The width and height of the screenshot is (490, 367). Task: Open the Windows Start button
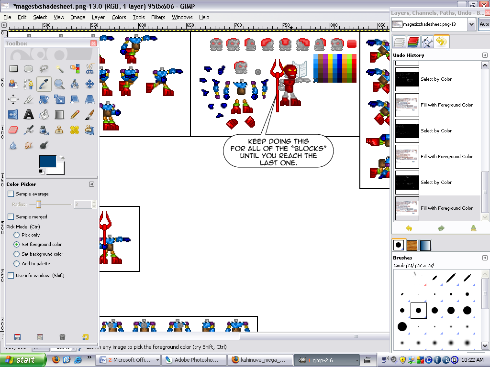[23, 360]
